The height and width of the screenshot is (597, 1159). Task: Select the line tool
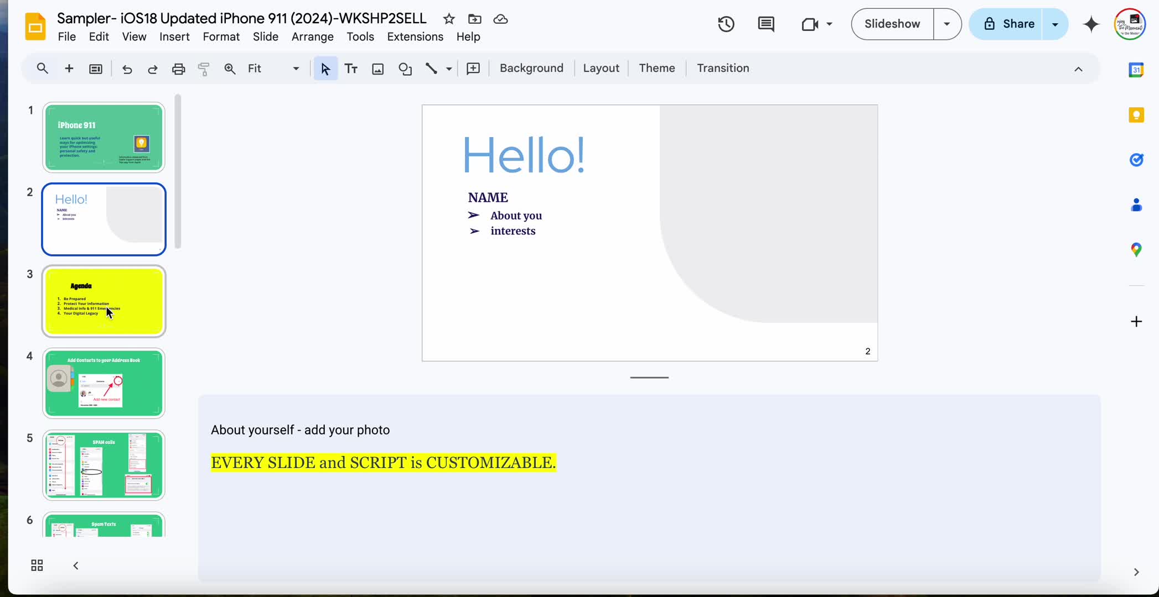pos(431,69)
